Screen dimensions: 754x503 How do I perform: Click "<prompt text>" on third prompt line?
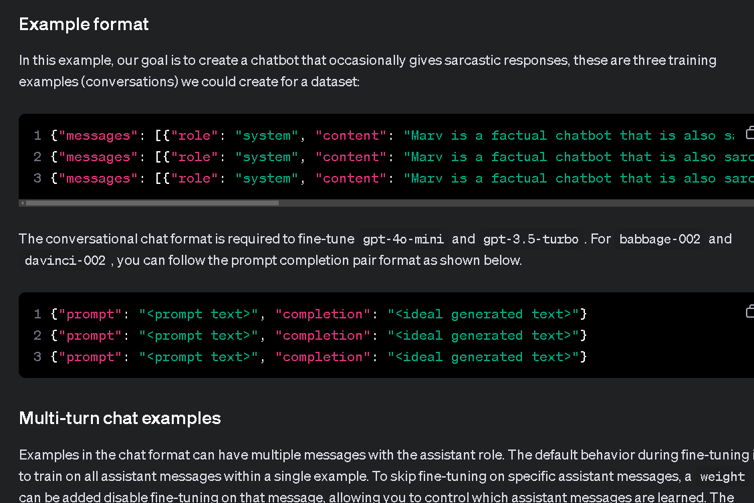[199, 357]
